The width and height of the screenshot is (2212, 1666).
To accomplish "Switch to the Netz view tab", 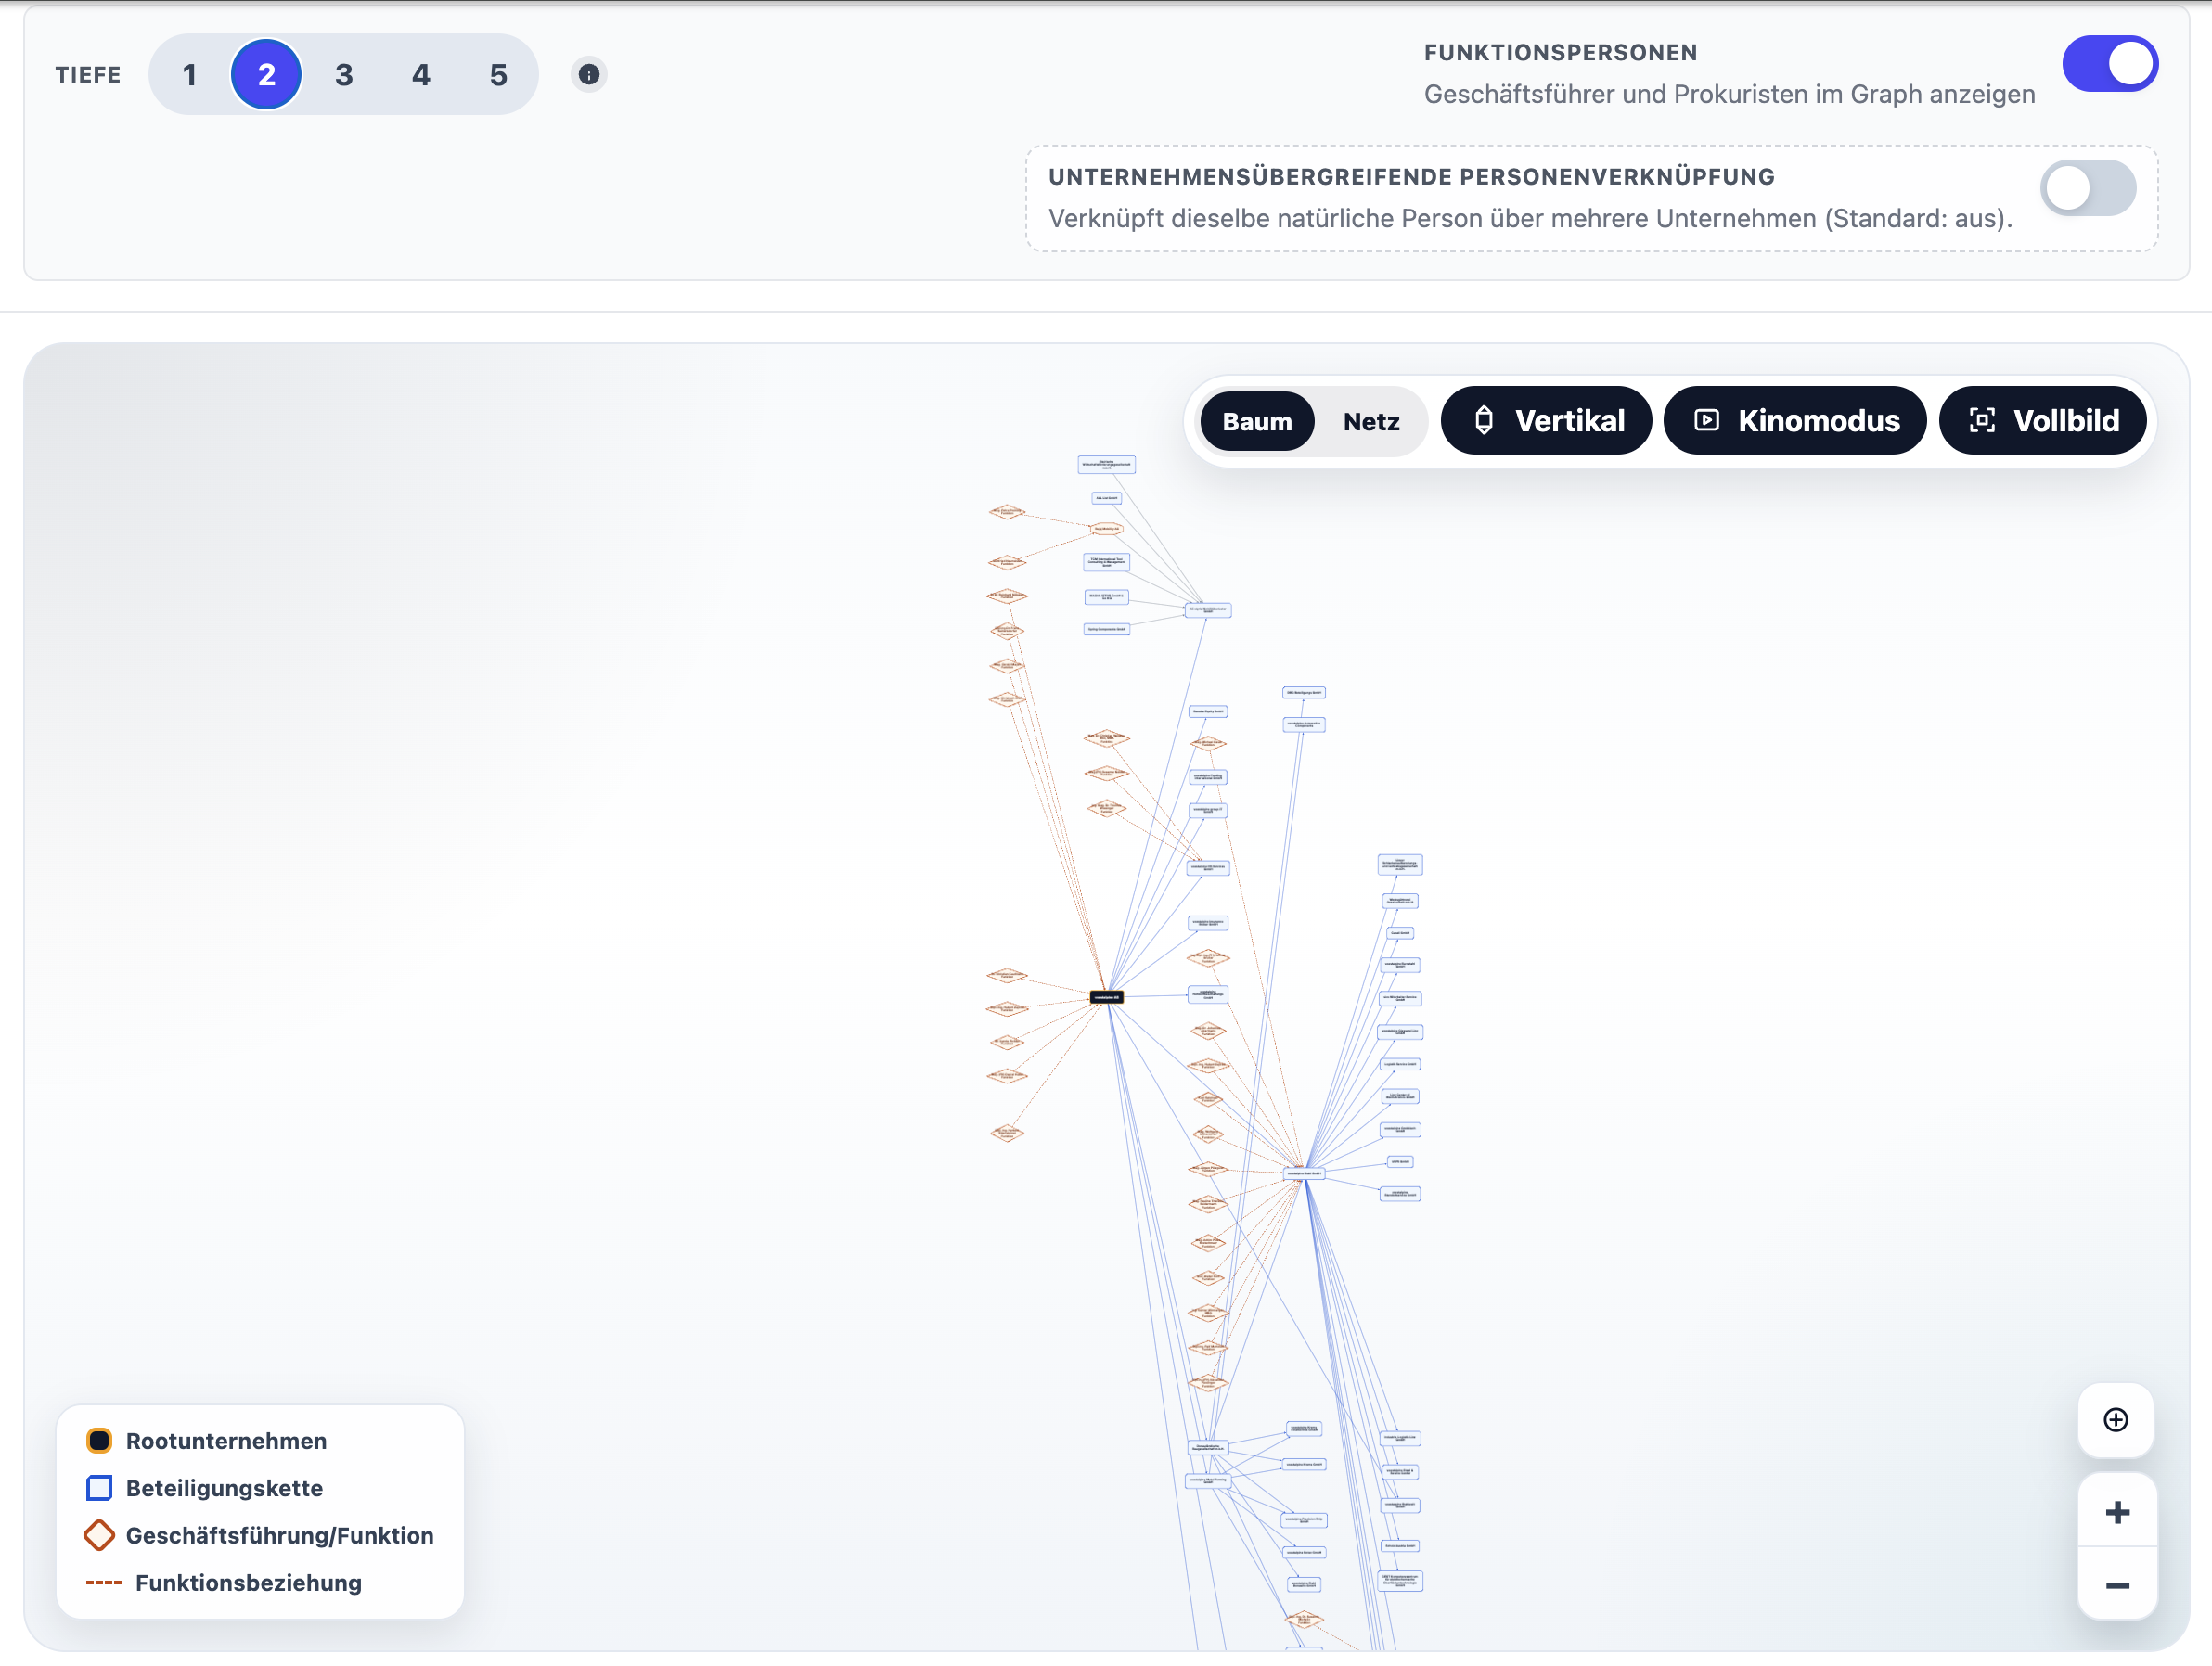I will click(x=1371, y=421).
